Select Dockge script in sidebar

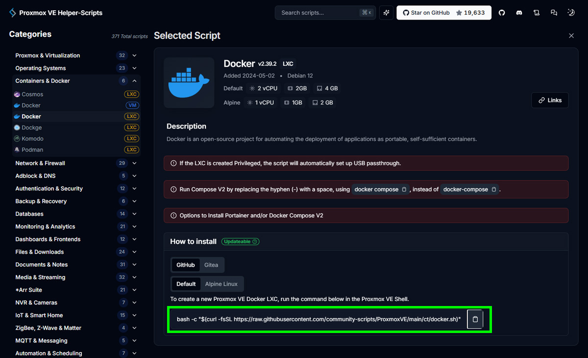coord(77,128)
